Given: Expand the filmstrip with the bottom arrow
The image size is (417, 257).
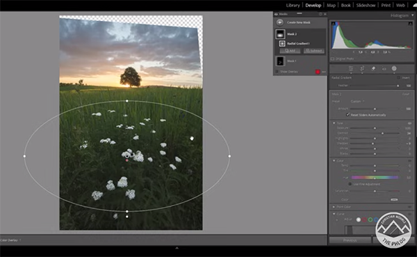Looking at the screenshot, I should click(177, 248).
